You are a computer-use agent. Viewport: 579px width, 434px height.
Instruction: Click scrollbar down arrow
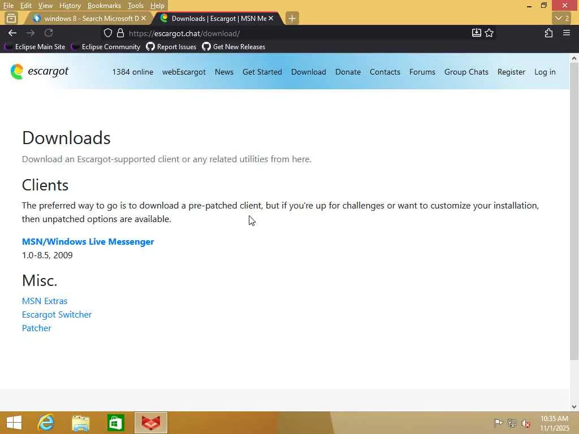pos(574,406)
